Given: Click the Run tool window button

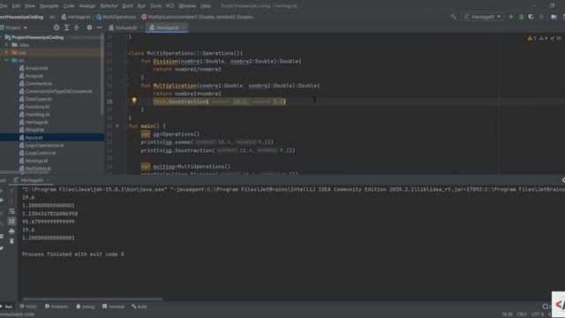Looking at the screenshot, I should pos(6,307).
